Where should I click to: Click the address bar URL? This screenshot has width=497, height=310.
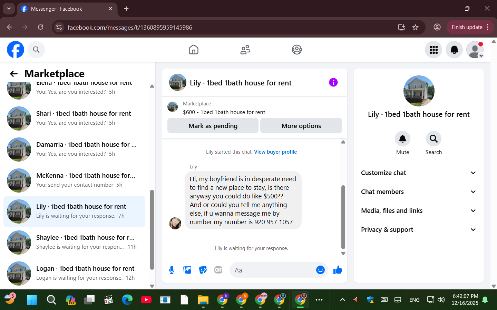point(130,27)
